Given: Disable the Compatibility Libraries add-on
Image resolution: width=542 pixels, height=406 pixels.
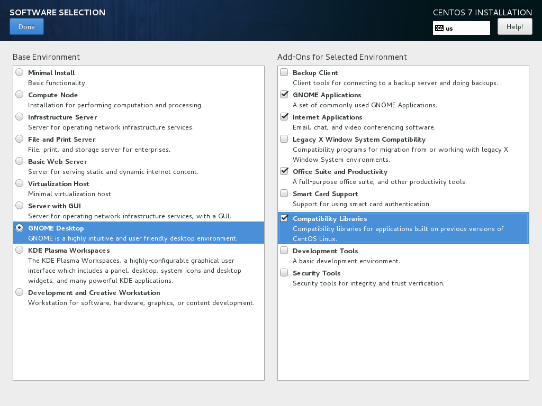Looking at the screenshot, I should (284, 218).
